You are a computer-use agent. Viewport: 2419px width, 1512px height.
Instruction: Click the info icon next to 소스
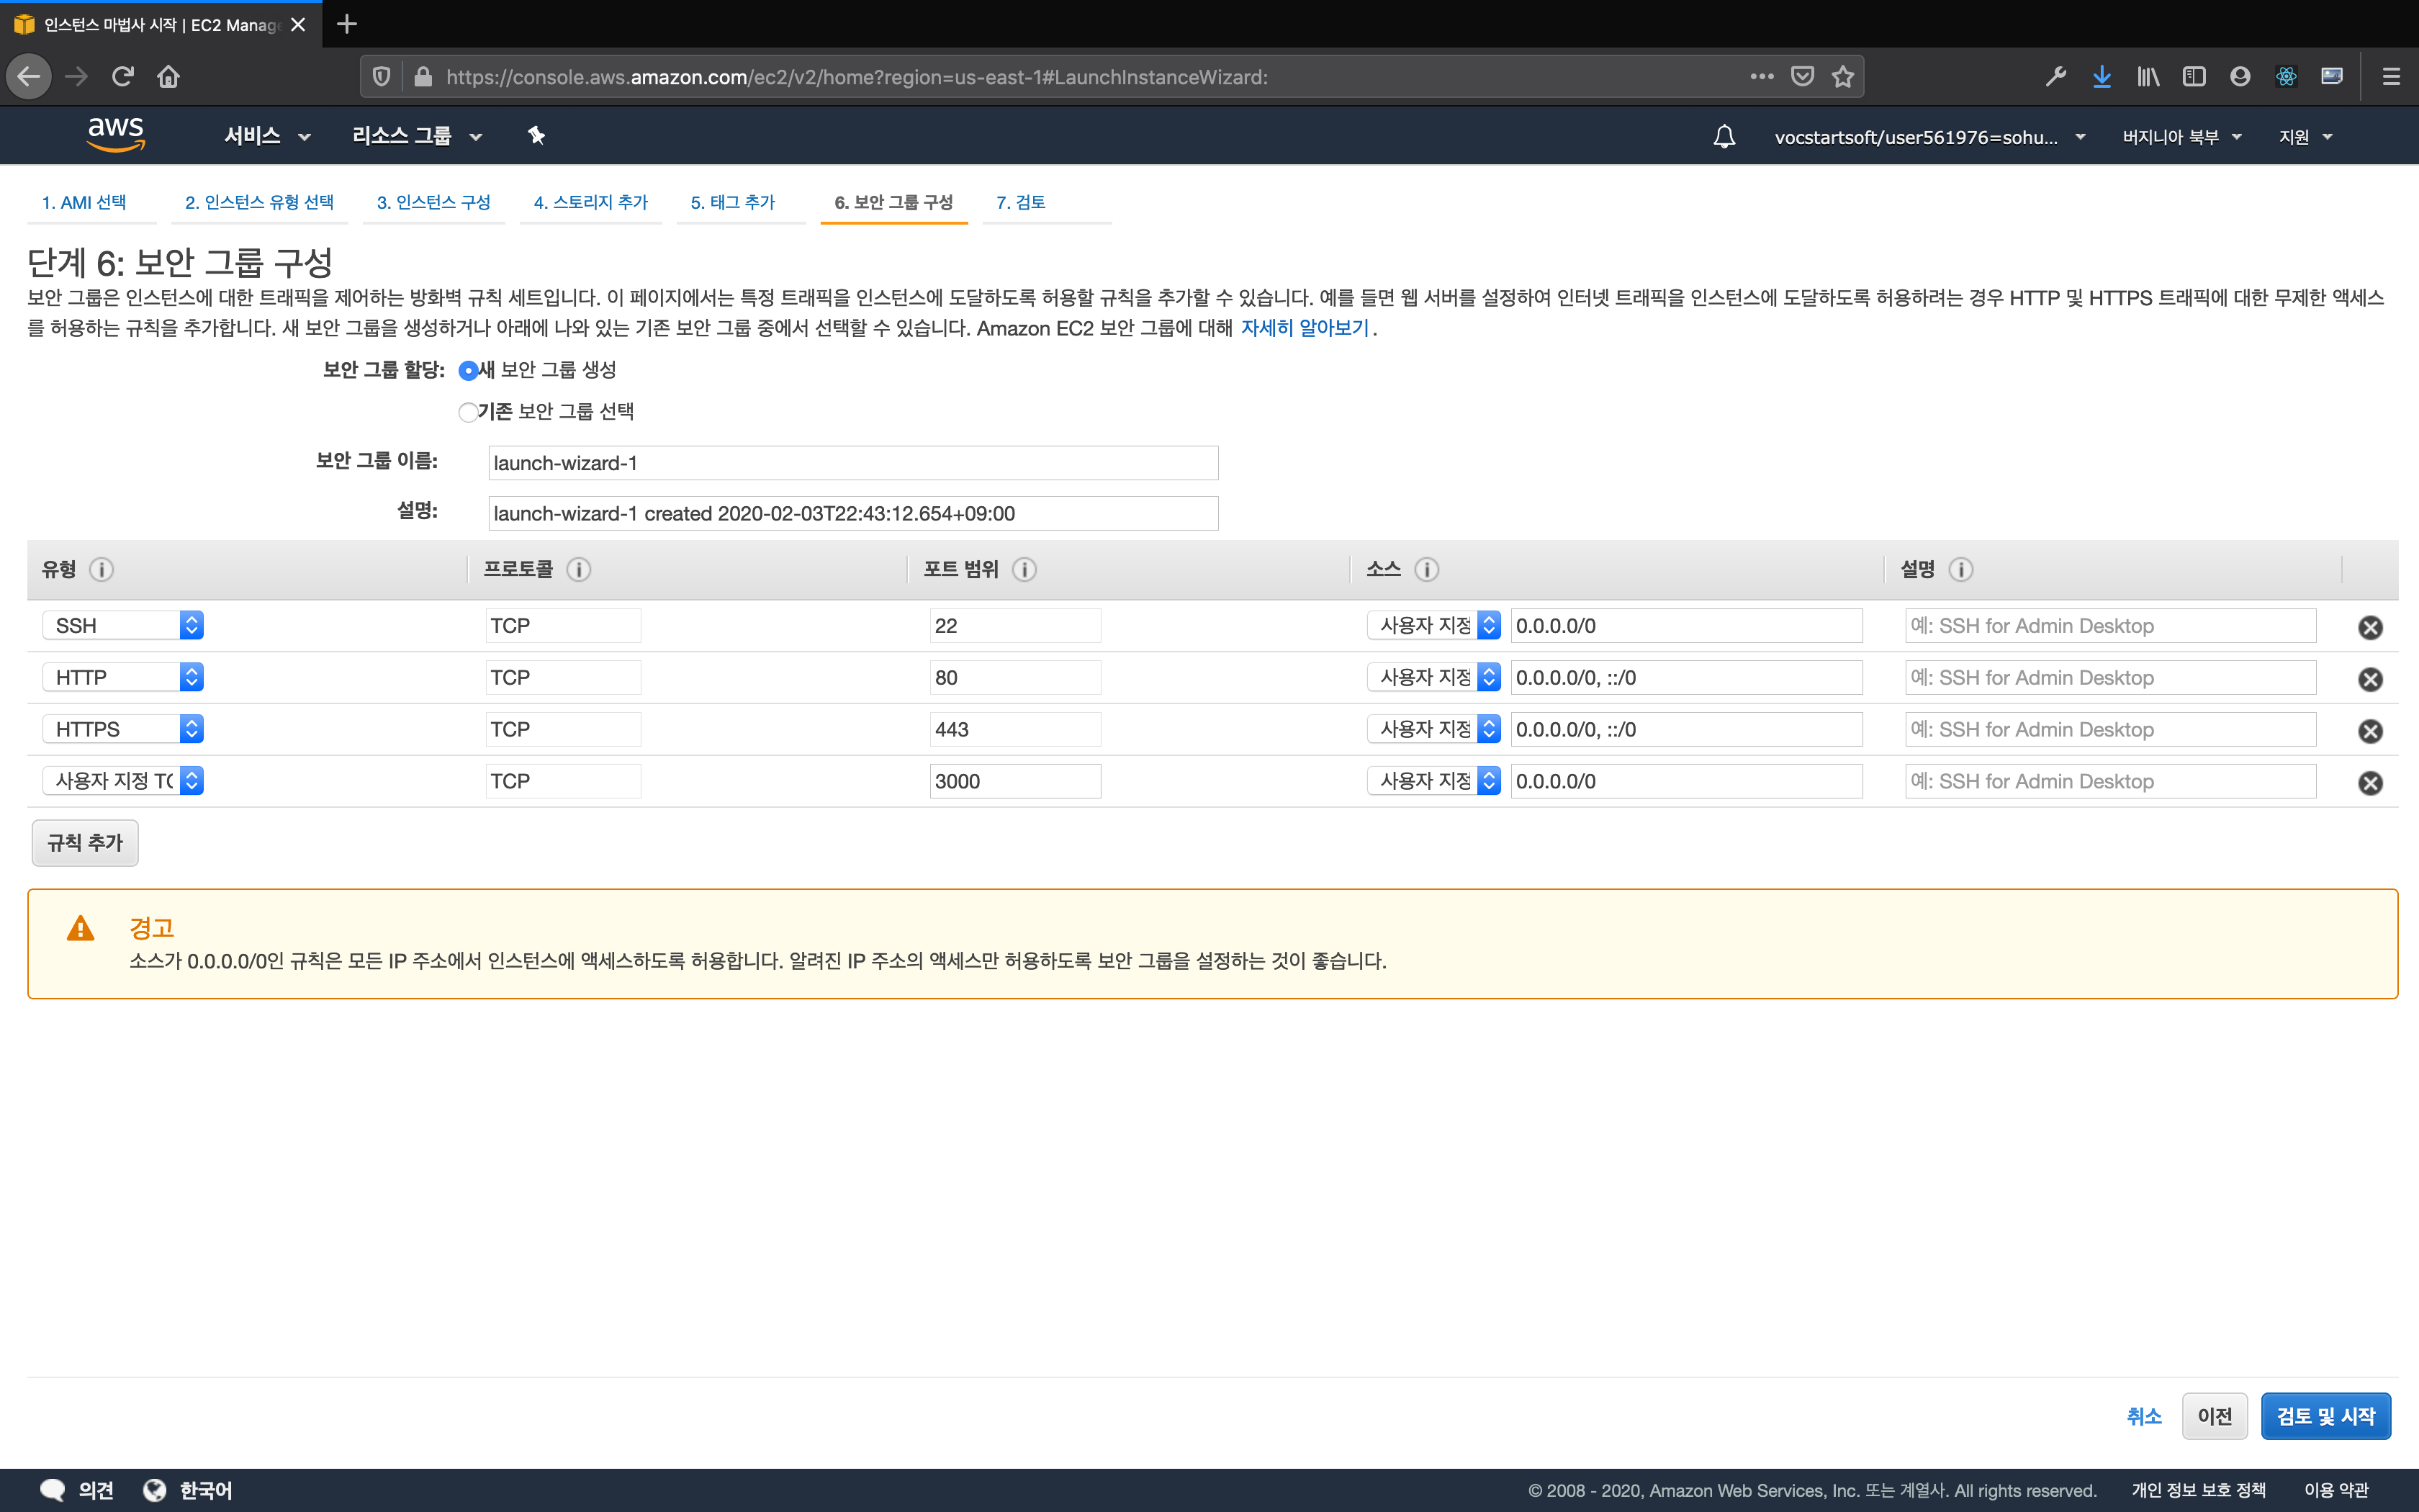coord(1426,569)
